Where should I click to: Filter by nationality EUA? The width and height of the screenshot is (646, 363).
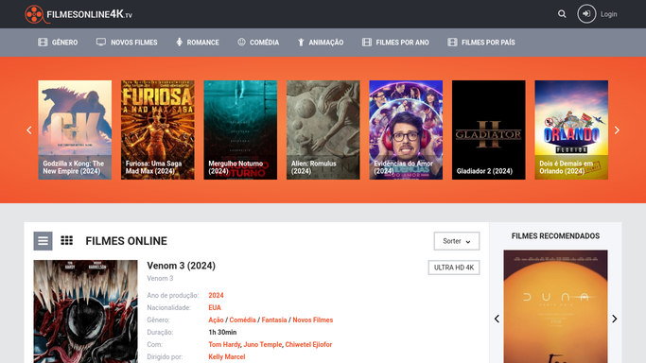215,307
